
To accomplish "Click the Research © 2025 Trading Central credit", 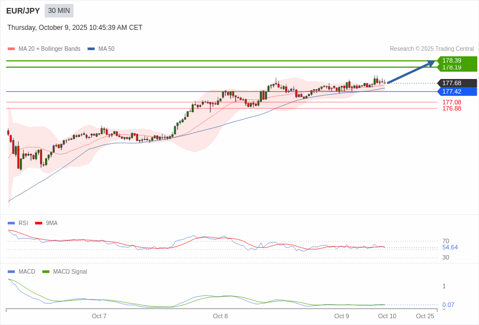I will [432, 49].
